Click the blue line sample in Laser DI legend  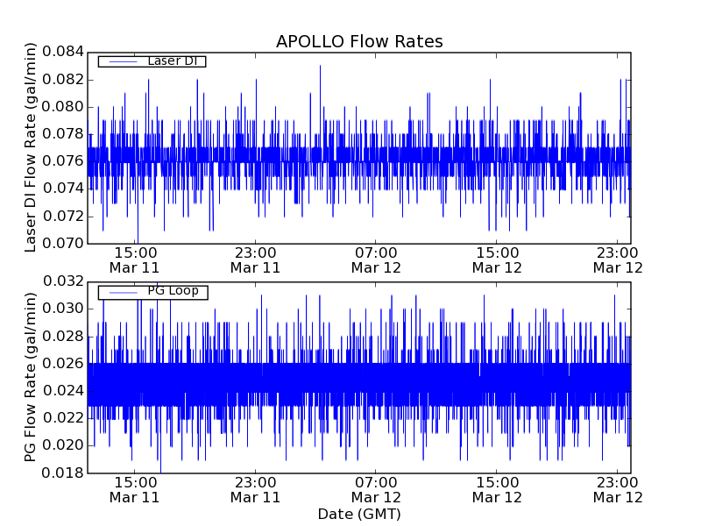pos(118,61)
